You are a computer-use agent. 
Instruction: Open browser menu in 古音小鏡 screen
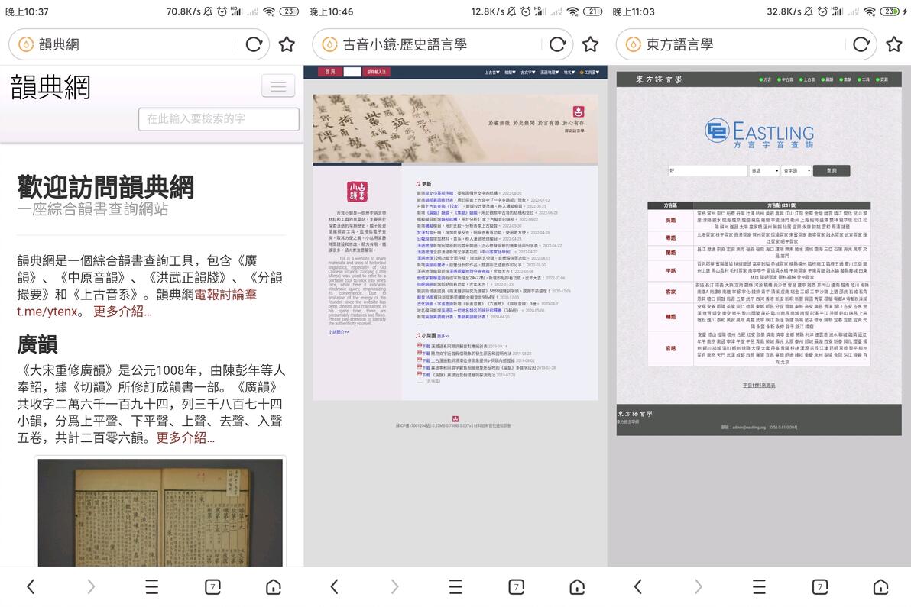point(455,586)
